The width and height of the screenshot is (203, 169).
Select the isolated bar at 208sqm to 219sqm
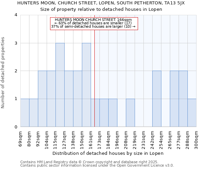[x=130, y=113]
